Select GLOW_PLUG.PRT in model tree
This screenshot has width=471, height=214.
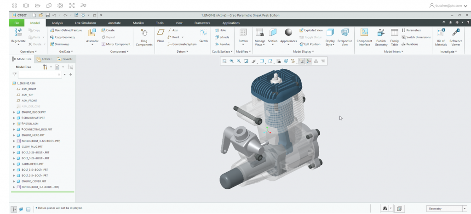(32, 147)
